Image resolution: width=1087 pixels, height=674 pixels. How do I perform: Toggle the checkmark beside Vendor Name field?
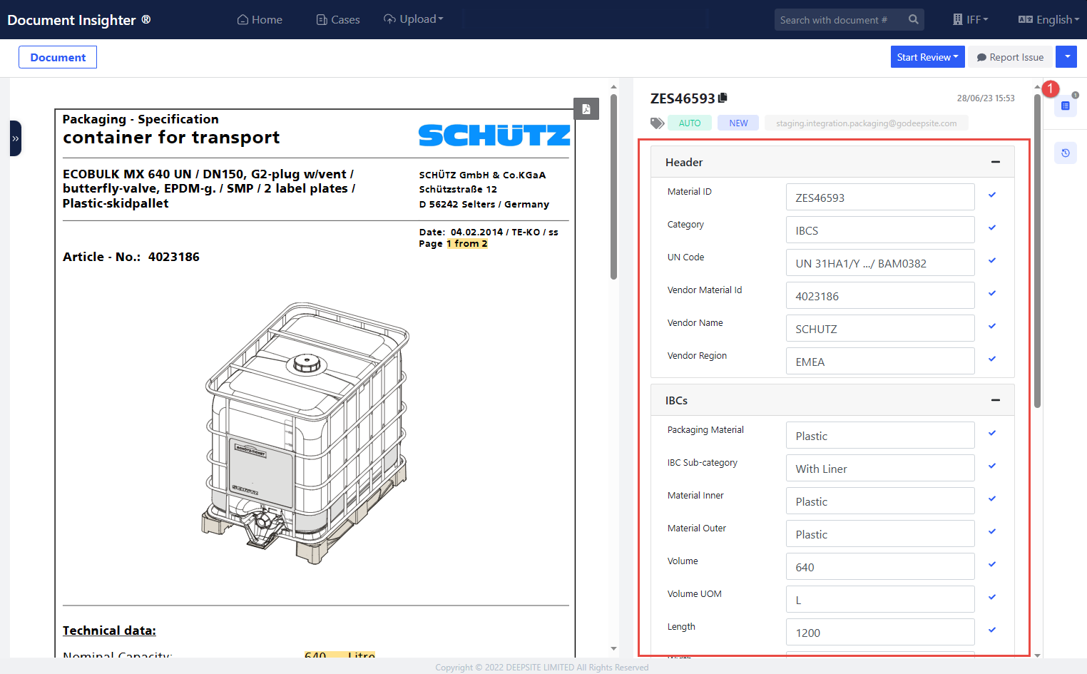pos(991,326)
